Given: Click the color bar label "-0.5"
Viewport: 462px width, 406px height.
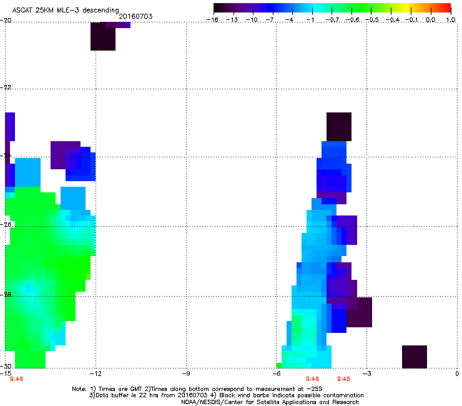Looking at the screenshot, I should [x=372, y=20].
